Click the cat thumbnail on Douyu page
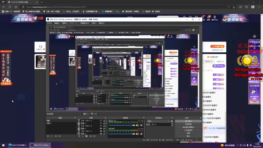263x148 pixels. coord(40,62)
